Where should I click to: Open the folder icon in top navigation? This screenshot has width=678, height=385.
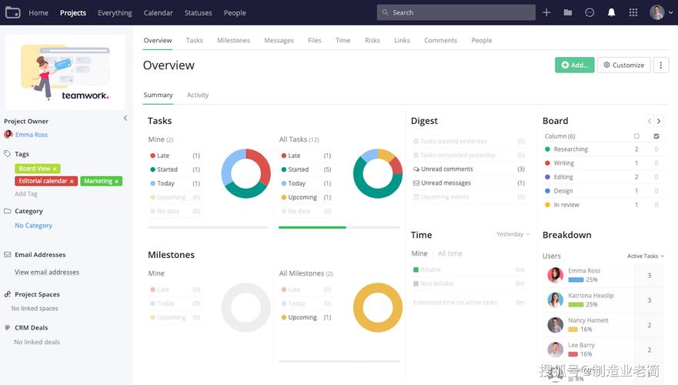[x=568, y=12]
